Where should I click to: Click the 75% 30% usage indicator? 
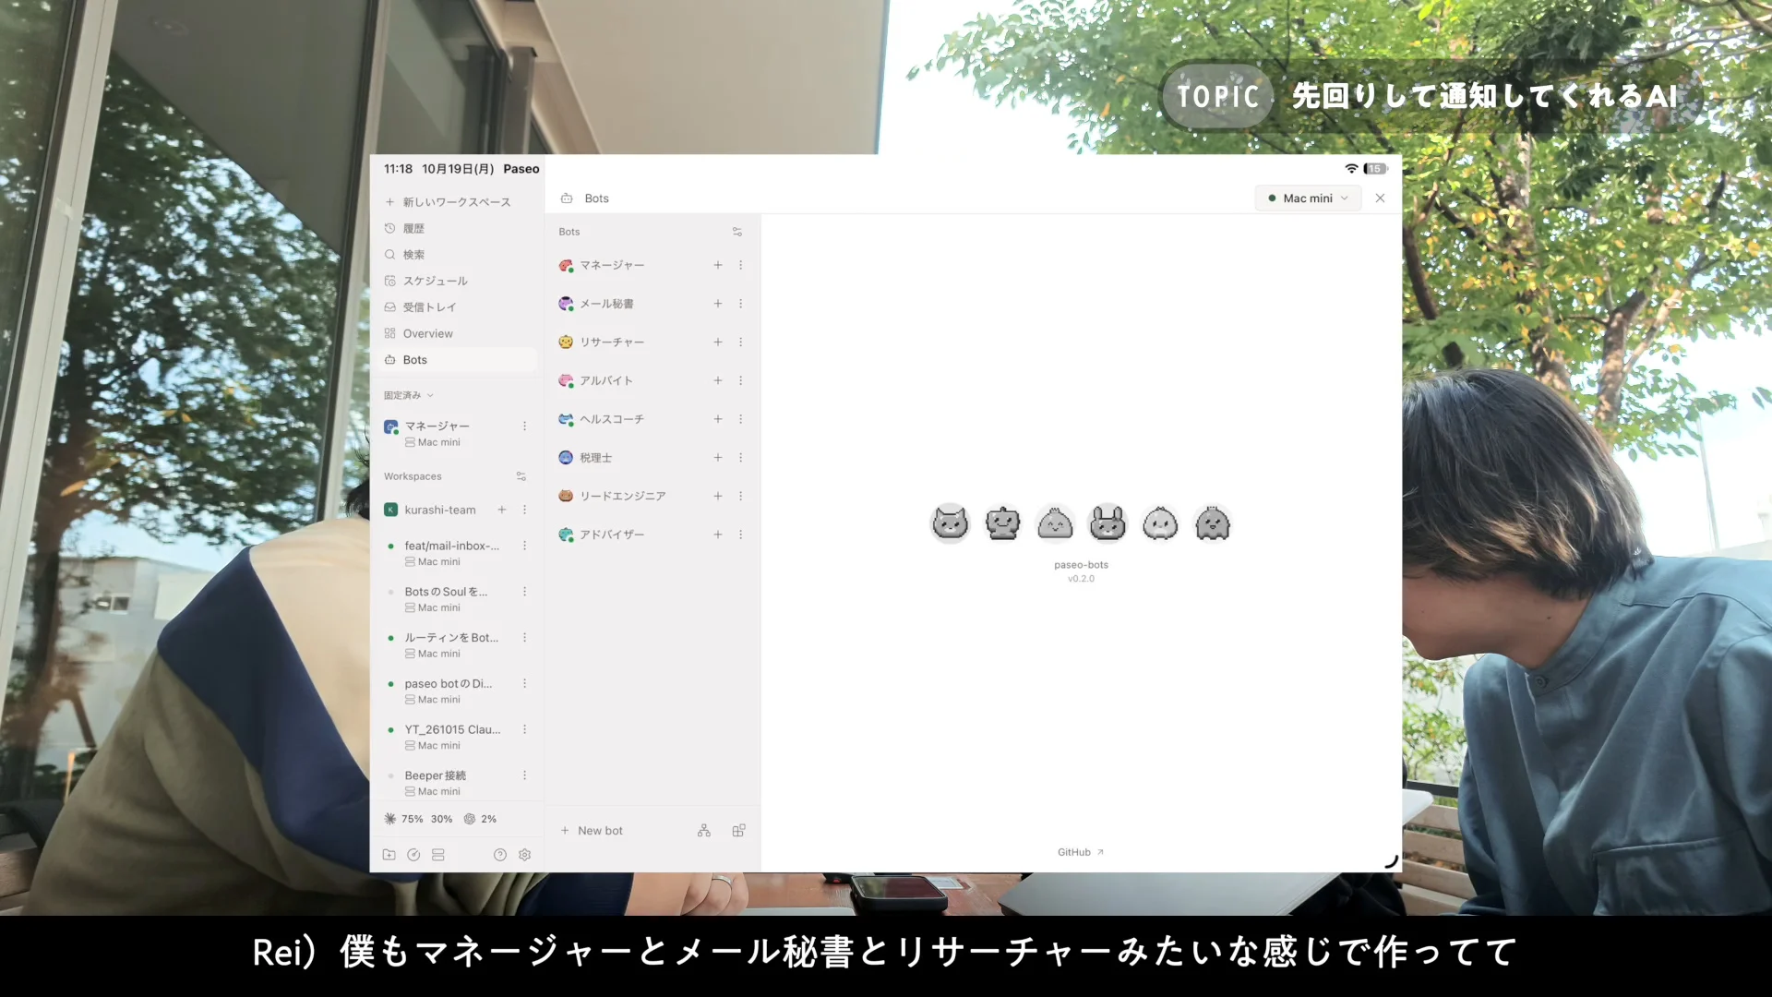419,819
